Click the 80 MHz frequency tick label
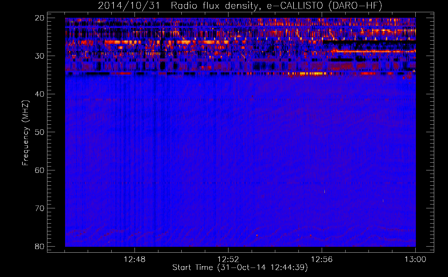448x277 pixels. pyautogui.click(x=40, y=247)
